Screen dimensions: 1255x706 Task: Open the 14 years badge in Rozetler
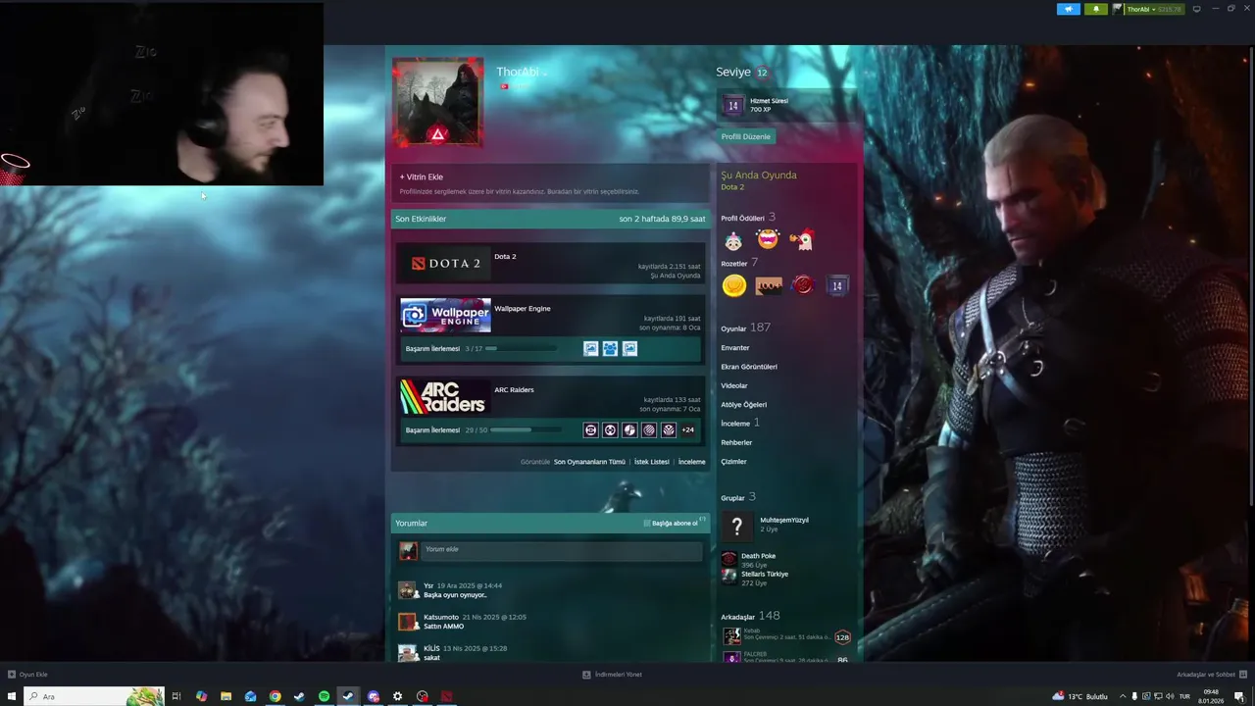836,285
